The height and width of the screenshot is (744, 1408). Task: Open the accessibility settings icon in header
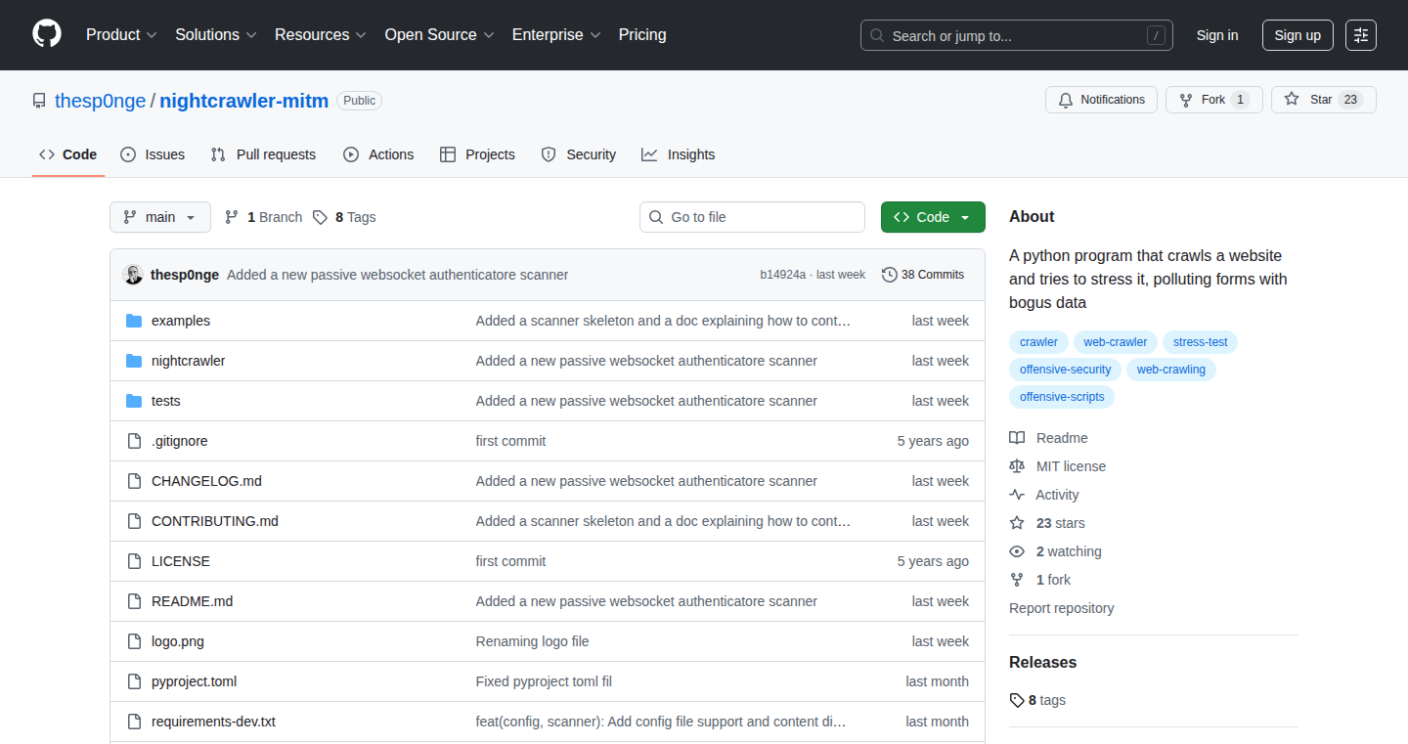point(1361,35)
